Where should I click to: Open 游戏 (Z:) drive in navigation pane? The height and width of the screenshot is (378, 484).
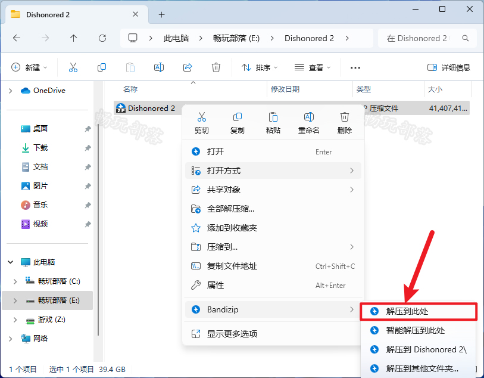point(52,320)
